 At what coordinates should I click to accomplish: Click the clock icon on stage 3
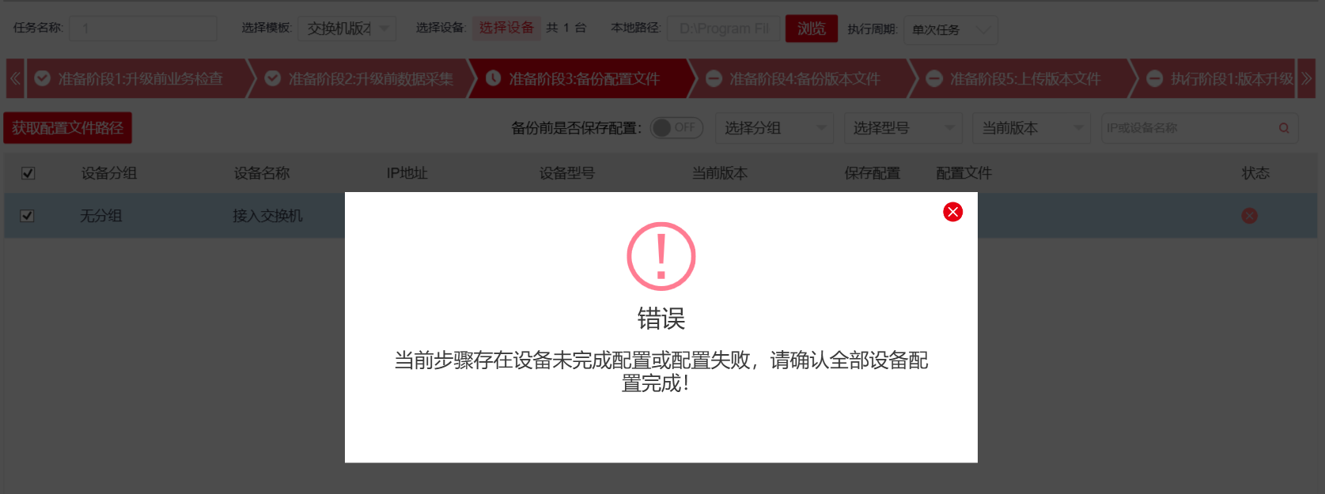(x=493, y=78)
